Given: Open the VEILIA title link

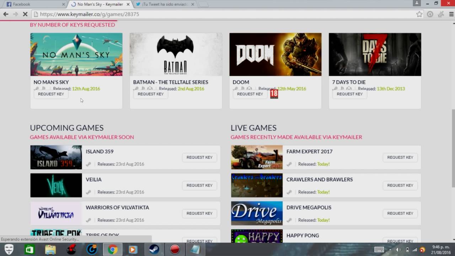Looking at the screenshot, I should click(93, 180).
